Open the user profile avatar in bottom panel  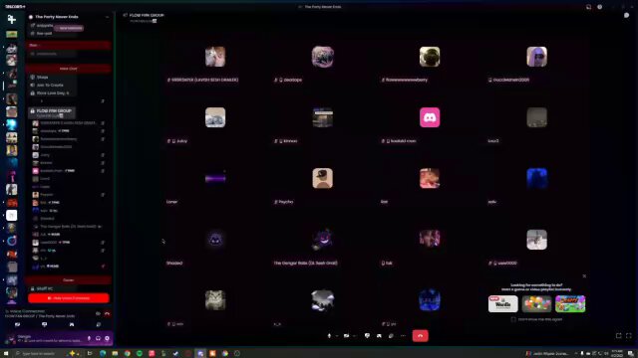click(11, 338)
